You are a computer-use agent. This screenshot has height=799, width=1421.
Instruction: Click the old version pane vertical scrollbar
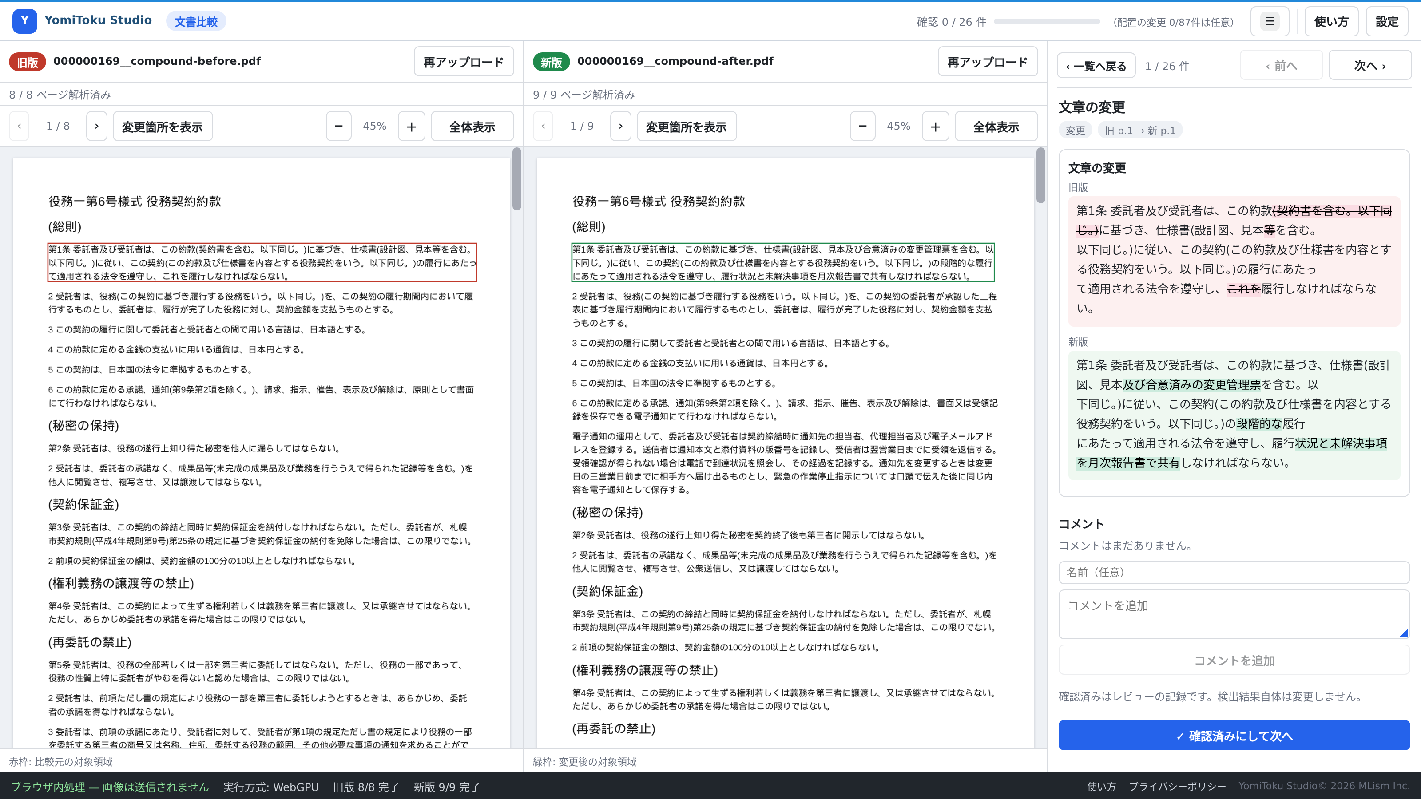coord(517,179)
